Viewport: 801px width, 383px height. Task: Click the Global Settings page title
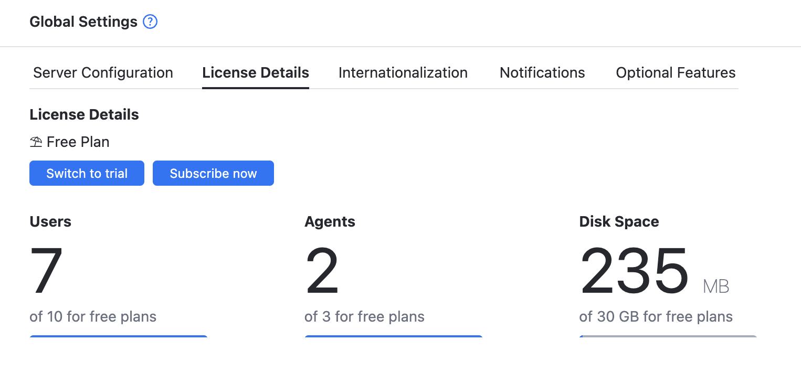(83, 22)
